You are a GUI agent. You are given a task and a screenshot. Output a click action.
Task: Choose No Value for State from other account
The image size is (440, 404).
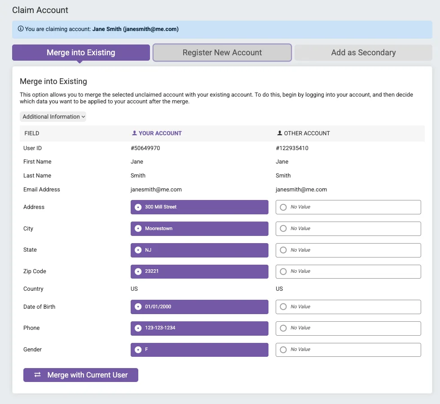[348, 250]
